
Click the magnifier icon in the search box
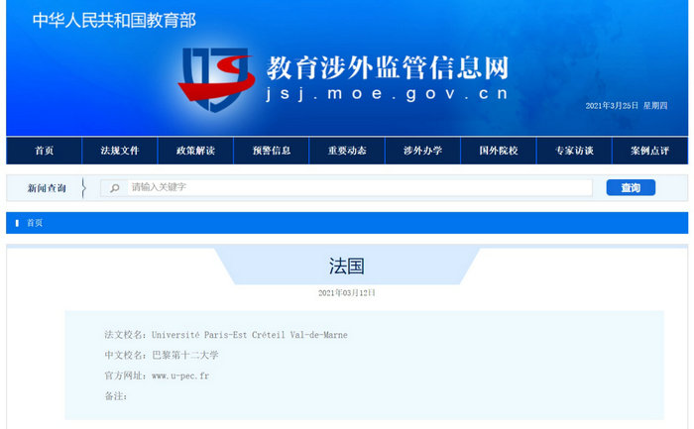point(115,188)
